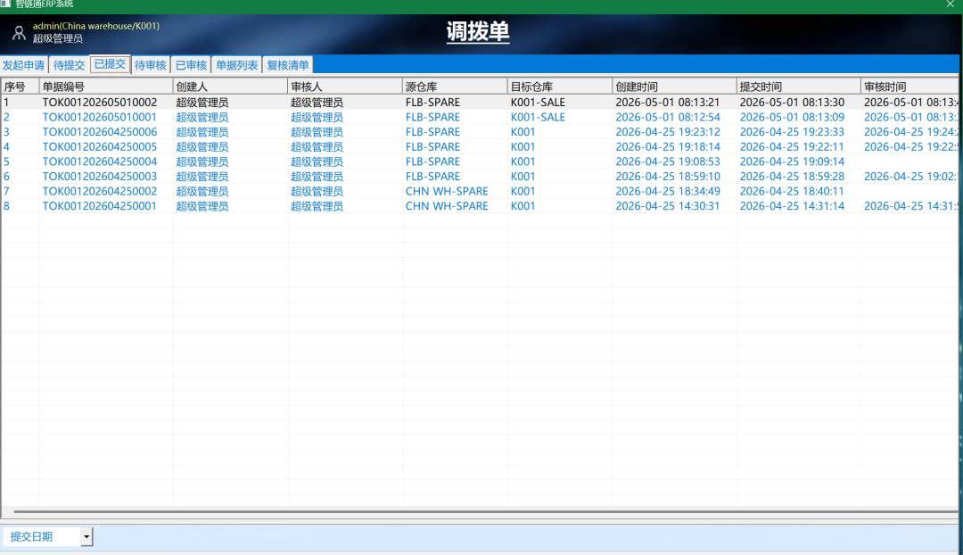Click CHN WH-SPARE source in row 7
This screenshot has height=555, width=963.
point(447,191)
